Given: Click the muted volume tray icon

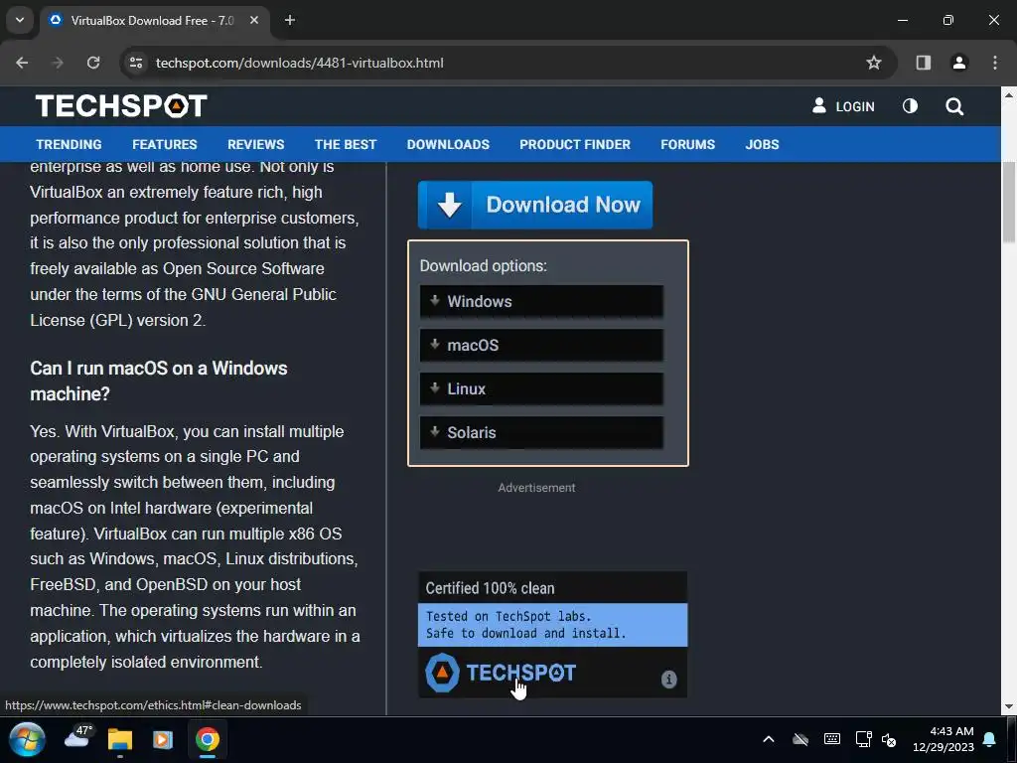Looking at the screenshot, I should click(889, 739).
